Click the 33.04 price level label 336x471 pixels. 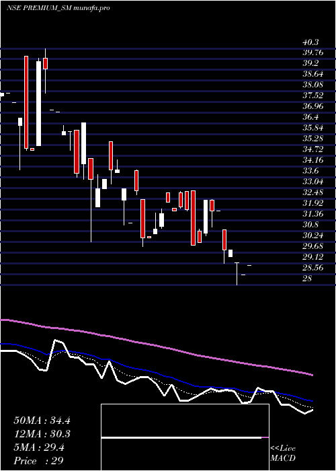313,182
